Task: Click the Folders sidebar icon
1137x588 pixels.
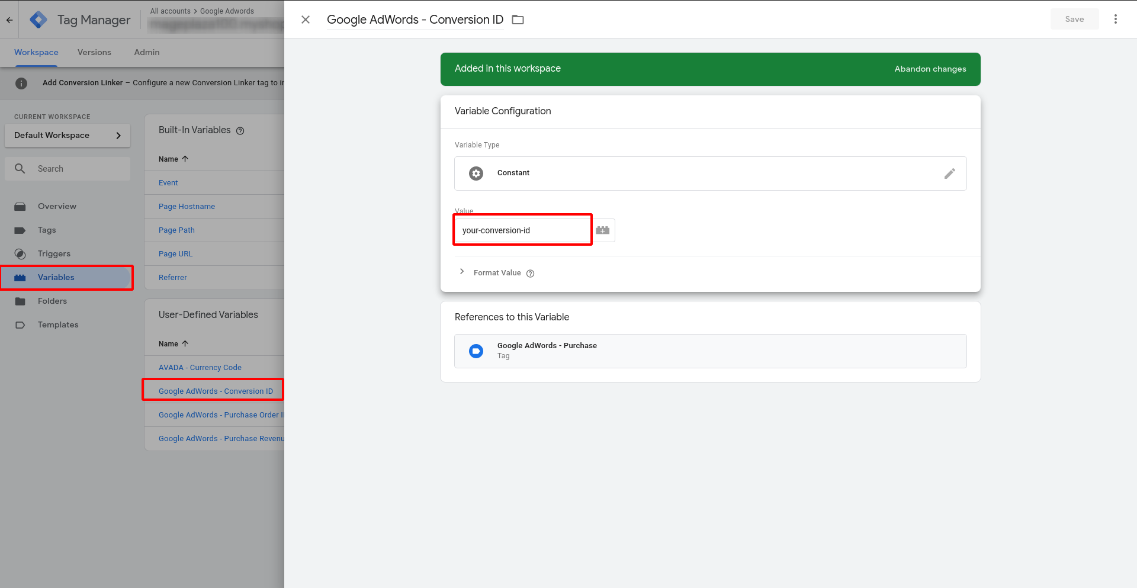Action: pyautogui.click(x=20, y=301)
